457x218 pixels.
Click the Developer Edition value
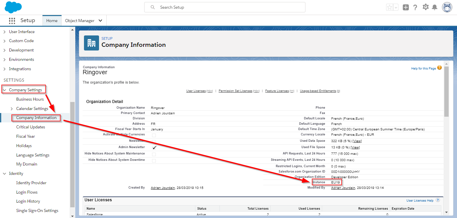[x=345, y=177]
